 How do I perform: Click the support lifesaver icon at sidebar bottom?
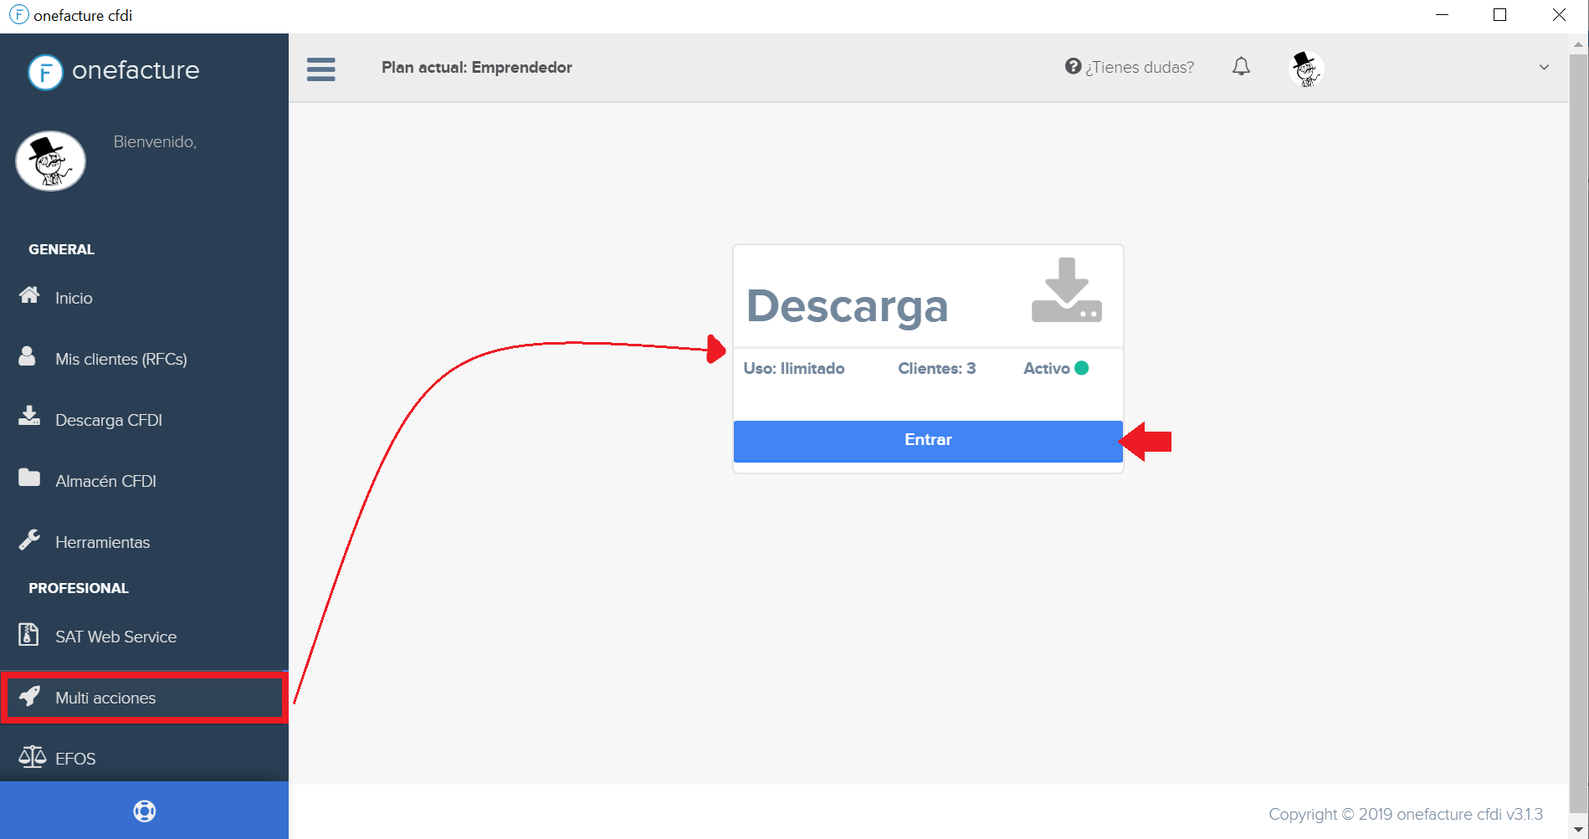(144, 810)
